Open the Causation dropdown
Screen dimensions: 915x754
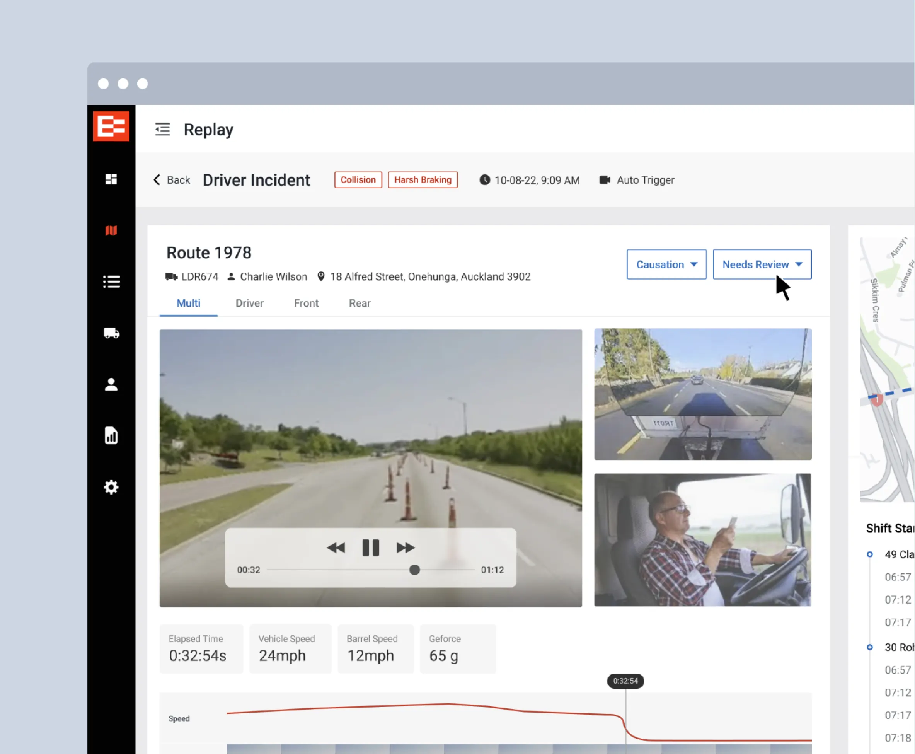pyautogui.click(x=666, y=264)
